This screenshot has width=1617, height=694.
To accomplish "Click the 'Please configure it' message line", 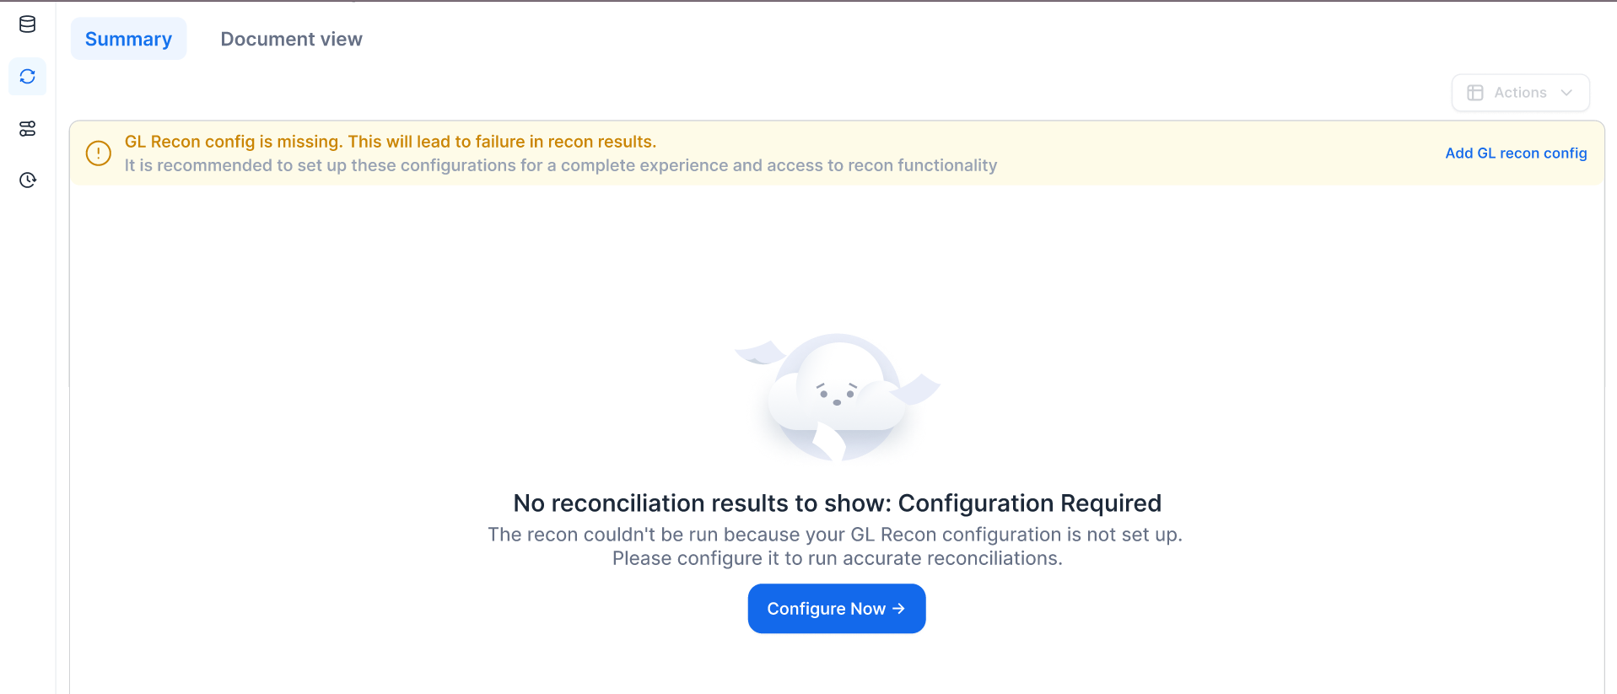I will pyautogui.click(x=837, y=558).
